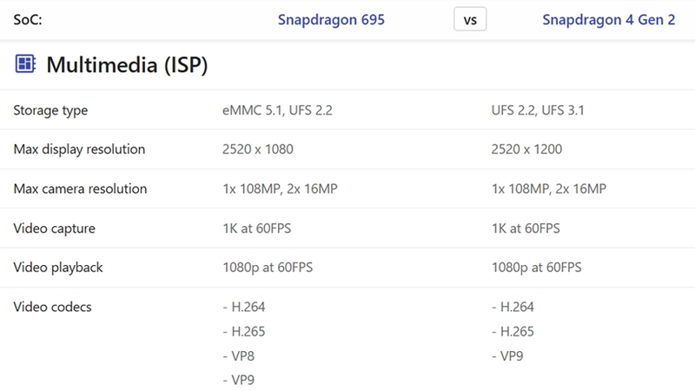Select UFS 2.2, UFS 3.1 storage value
This screenshot has width=695, height=391.
coord(538,110)
